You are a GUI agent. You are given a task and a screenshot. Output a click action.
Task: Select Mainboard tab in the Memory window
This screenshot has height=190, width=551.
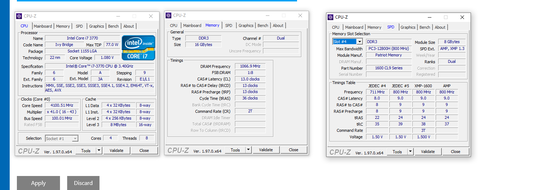tap(192, 26)
